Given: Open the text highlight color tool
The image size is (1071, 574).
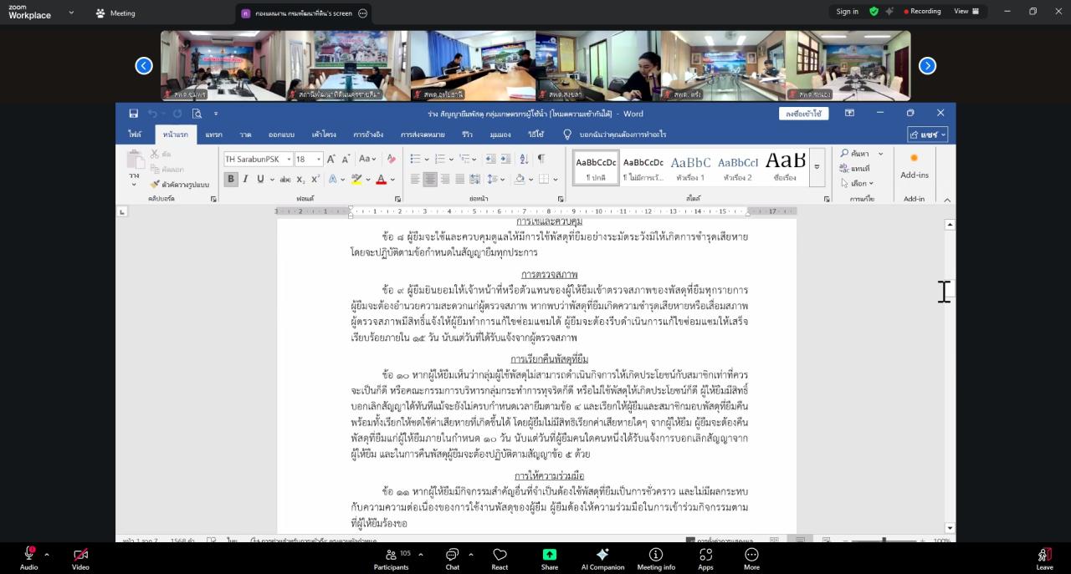Looking at the screenshot, I should (356, 180).
